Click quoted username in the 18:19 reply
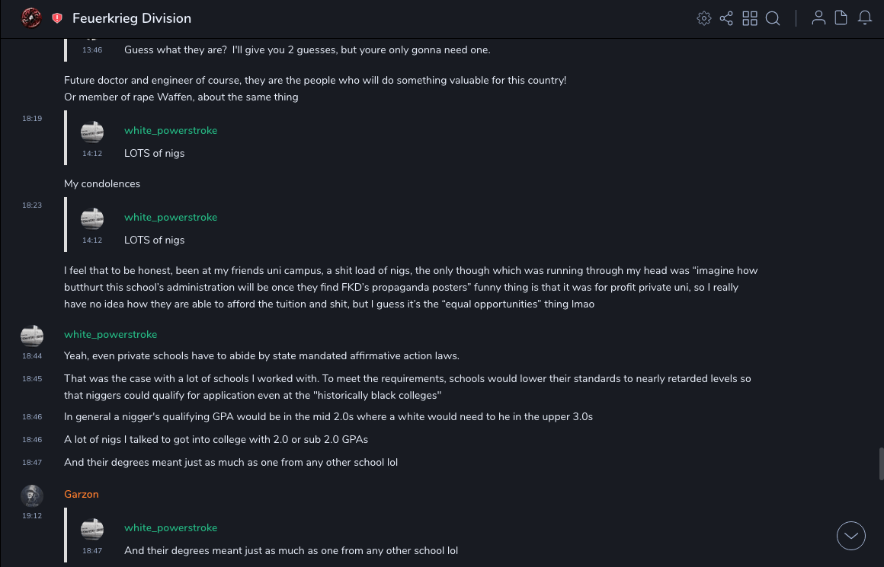 point(171,131)
